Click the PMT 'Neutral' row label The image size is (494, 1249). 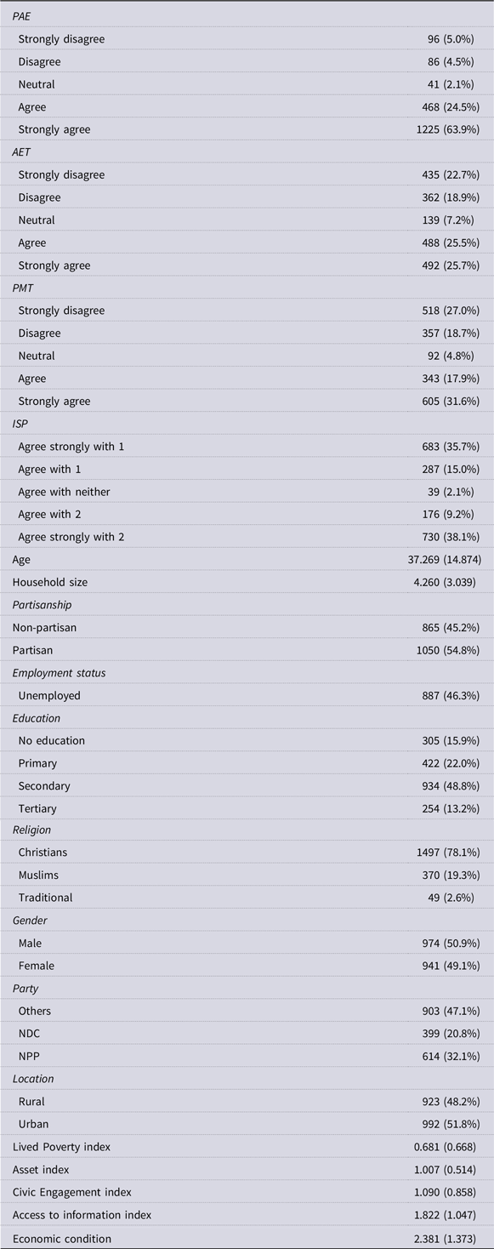pyautogui.click(x=37, y=356)
